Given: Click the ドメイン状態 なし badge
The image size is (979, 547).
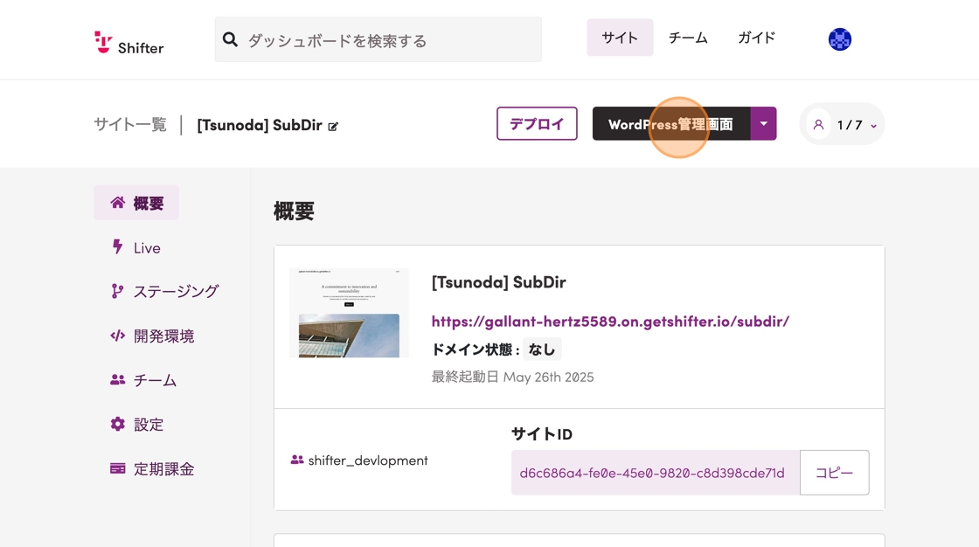Looking at the screenshot, I should (x=541, y=349).
